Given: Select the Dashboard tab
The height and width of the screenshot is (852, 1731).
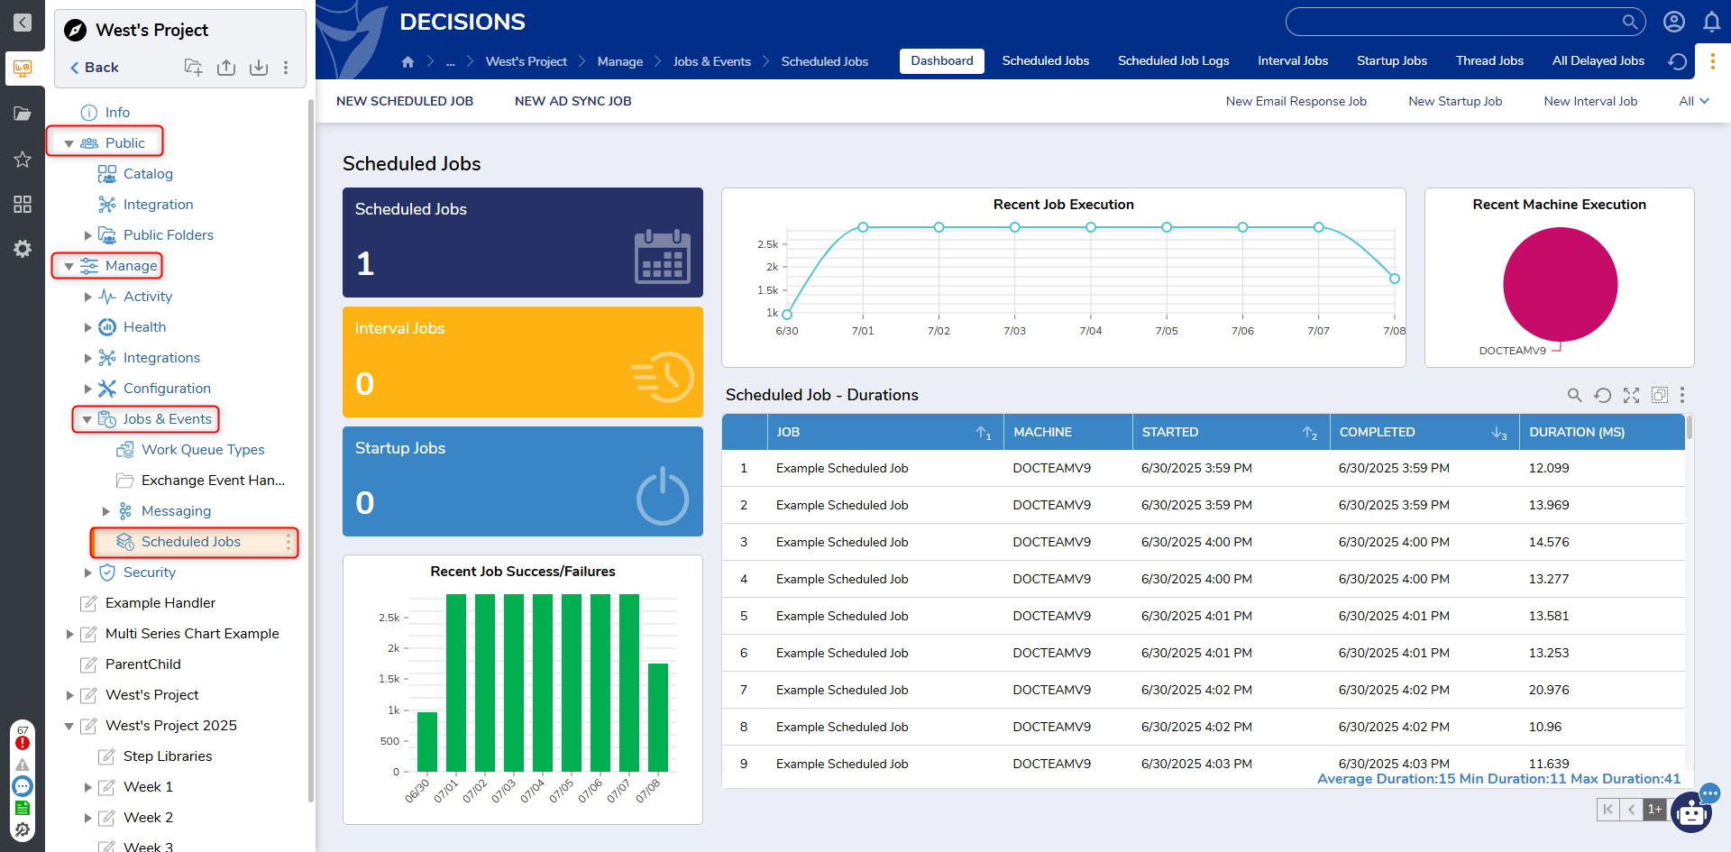Looking at the screenshot, I should 942,60.
